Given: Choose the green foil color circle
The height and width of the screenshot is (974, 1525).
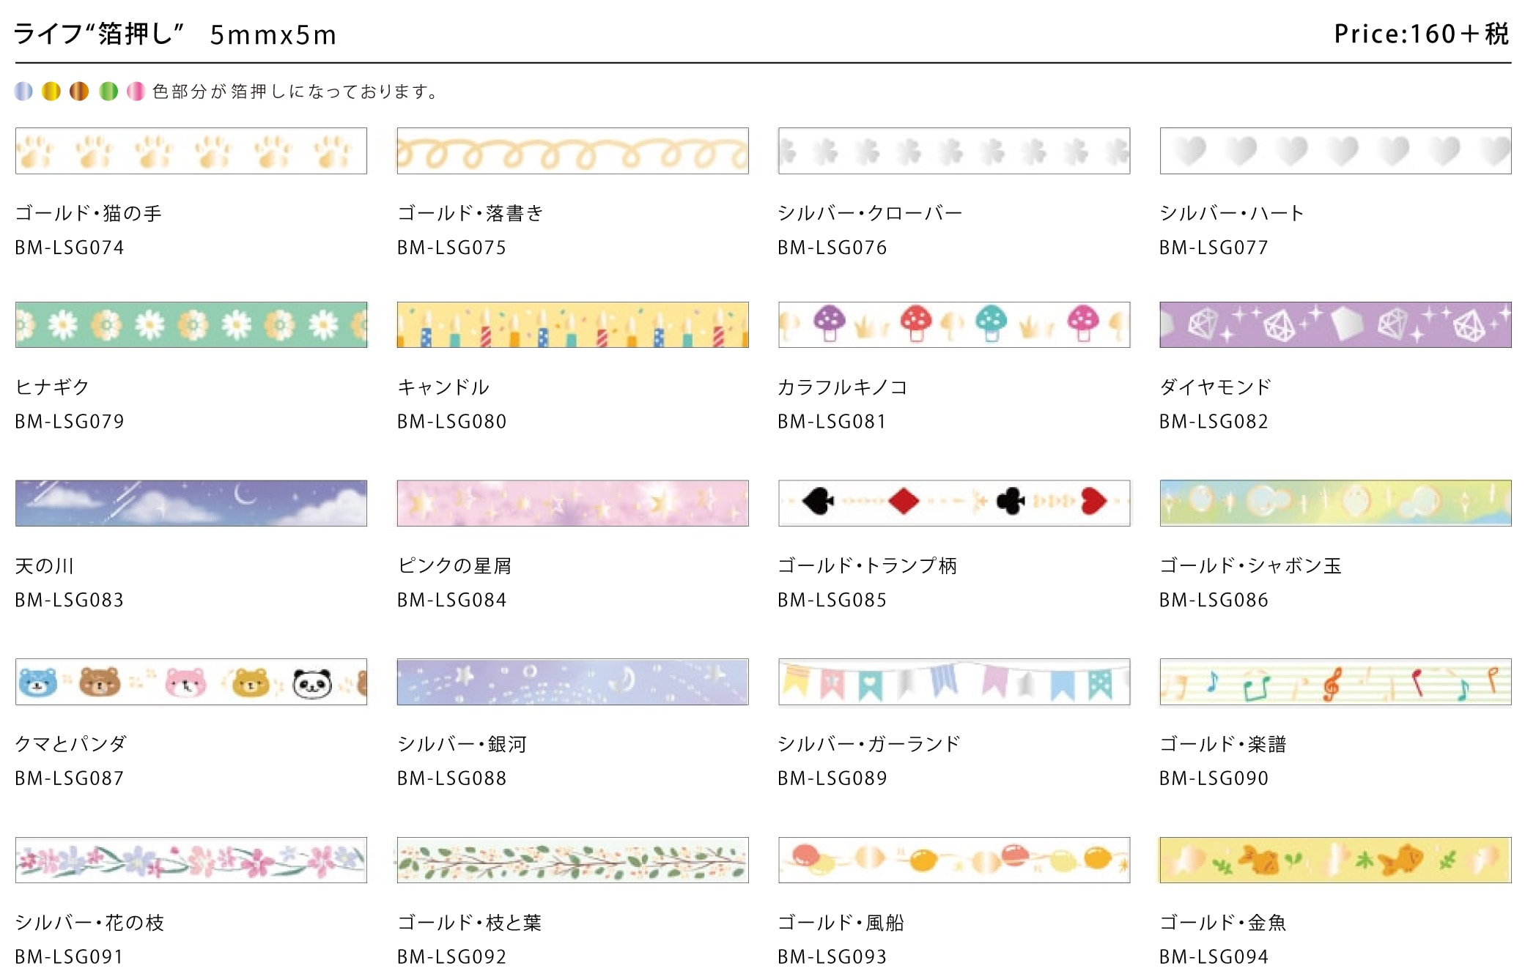Looking at the screenshot, I should click(108, 91).
